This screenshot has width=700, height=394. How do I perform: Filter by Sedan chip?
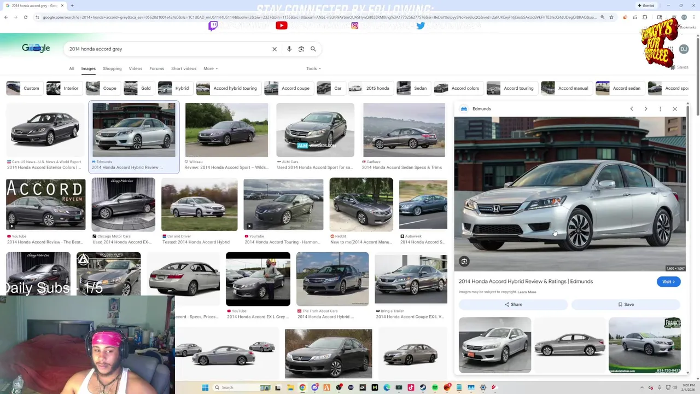[x=413, y=88]
